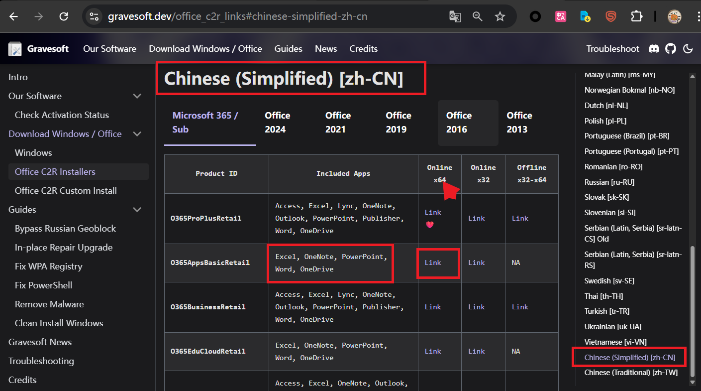Go back with the browser back arrow
The image size is (701, 391).
(13, 16)
